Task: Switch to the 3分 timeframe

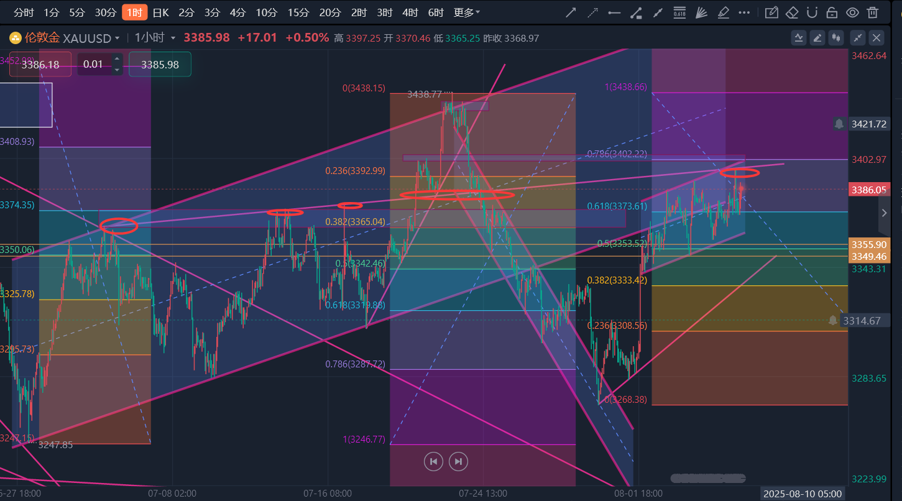Action: (212, 12)
